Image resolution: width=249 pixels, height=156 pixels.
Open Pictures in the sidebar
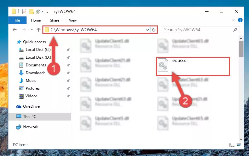[x=33, y=88]
